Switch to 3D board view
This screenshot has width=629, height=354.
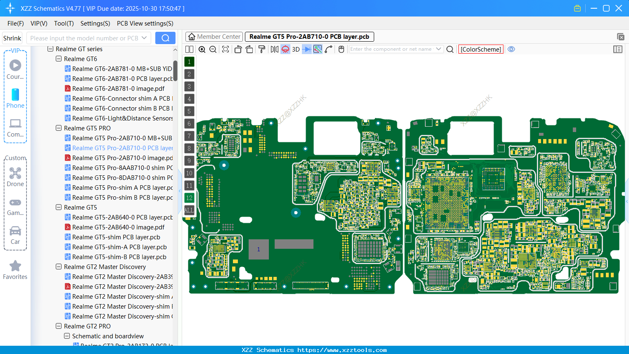pyautogui.click(x=296, y=49)
